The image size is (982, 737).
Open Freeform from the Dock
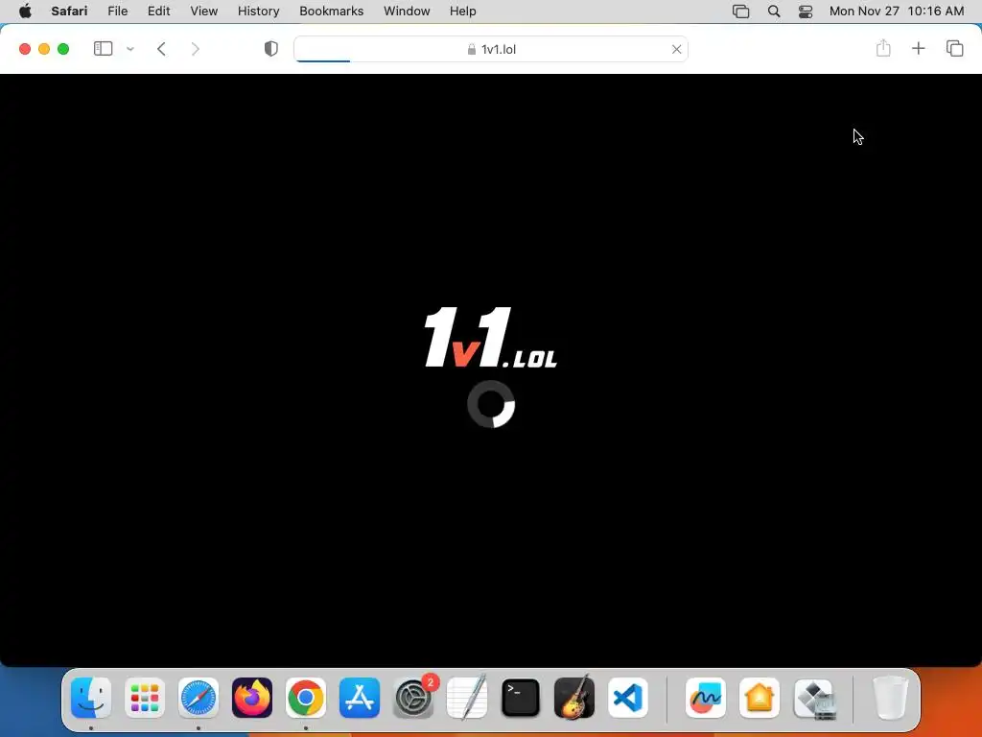(x=706, y=698)
